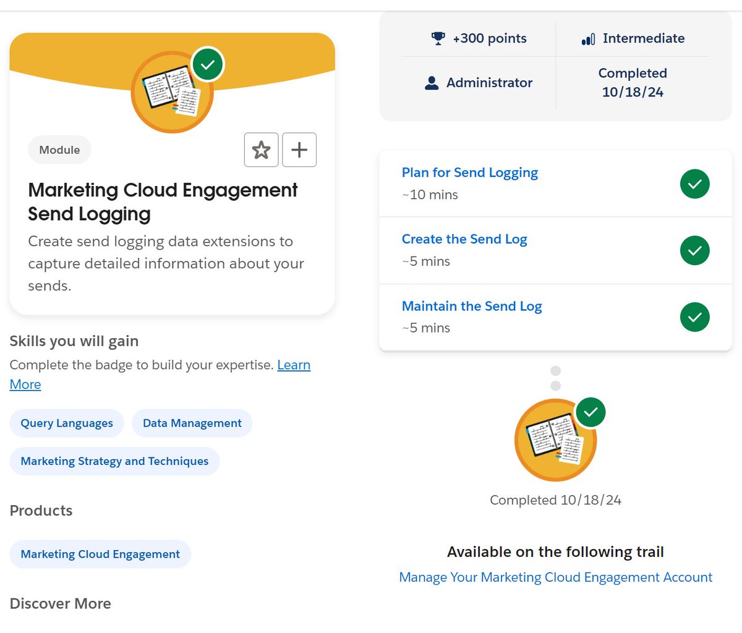Click ~10 mins under Plan for Send Logging
Image resolution: width=742 pixels, height=633 pixels.
(x=430, y=195)
